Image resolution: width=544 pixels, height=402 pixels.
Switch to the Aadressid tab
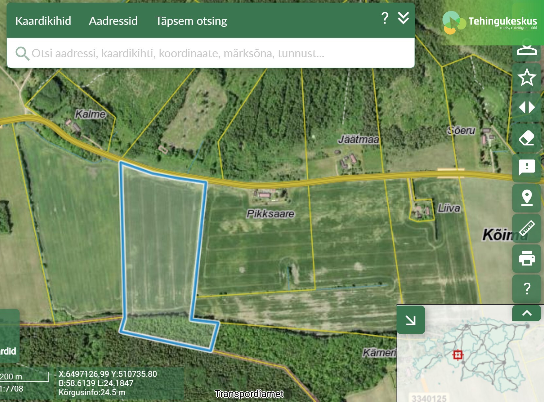113,21
